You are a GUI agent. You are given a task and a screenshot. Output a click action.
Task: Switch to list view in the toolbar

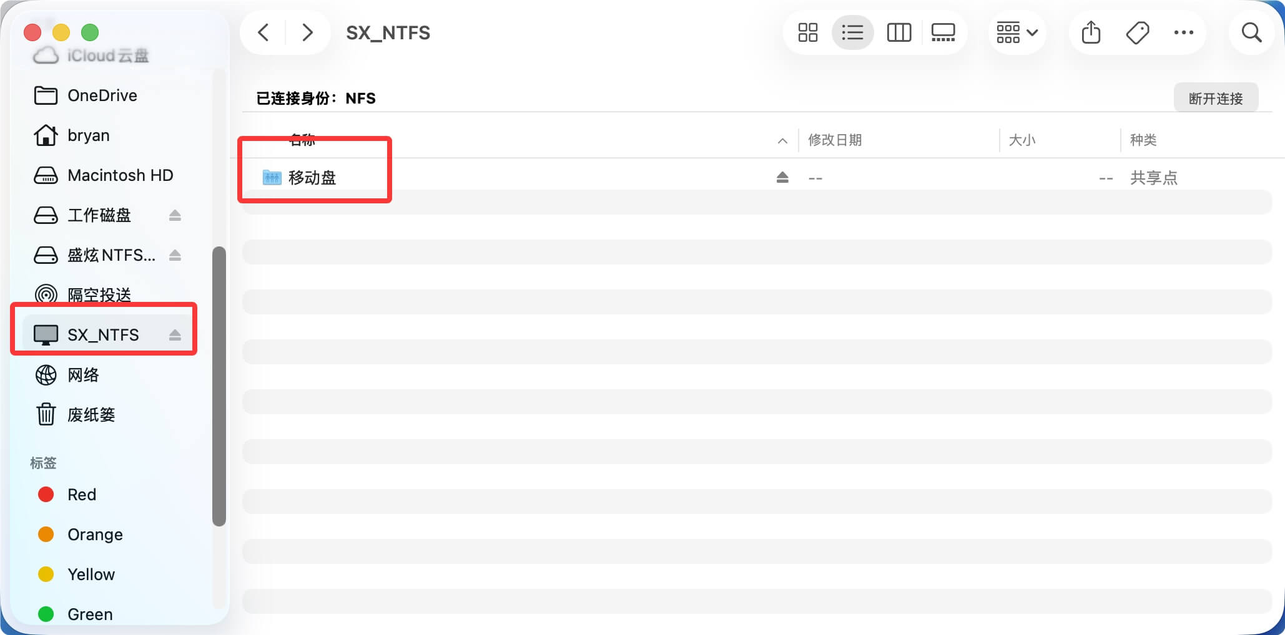click(x=853, y=32)
